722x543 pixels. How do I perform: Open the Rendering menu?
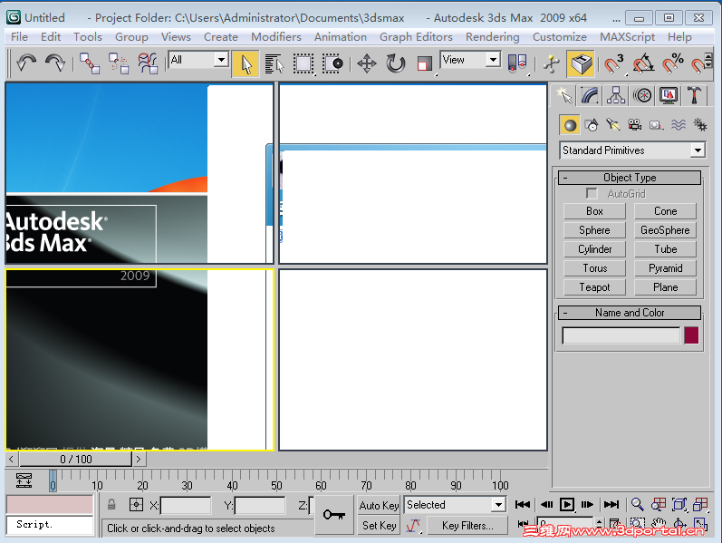point(492,37)
